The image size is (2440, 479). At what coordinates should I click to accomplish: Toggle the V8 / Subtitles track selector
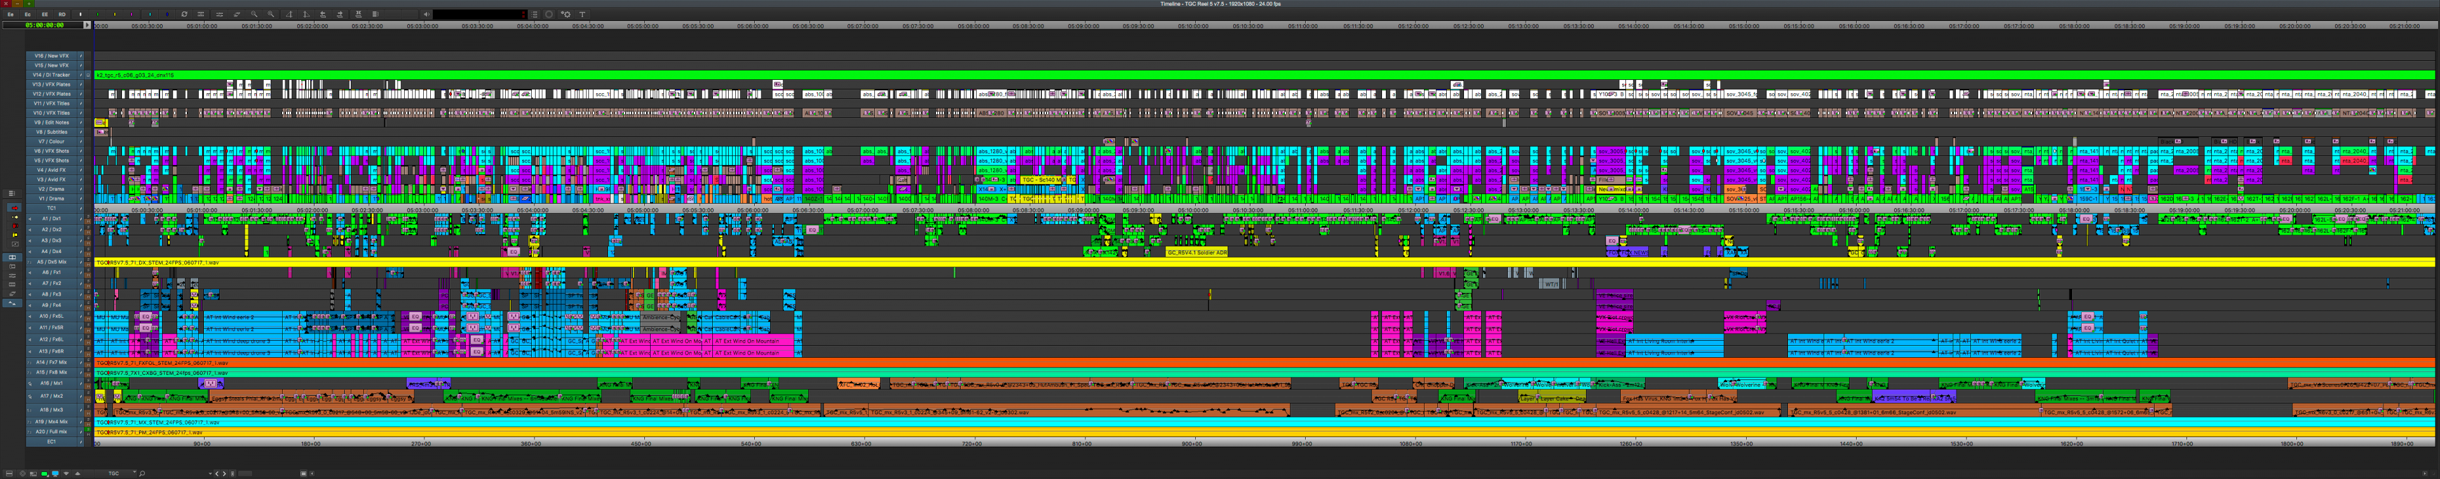coord(52,131)
